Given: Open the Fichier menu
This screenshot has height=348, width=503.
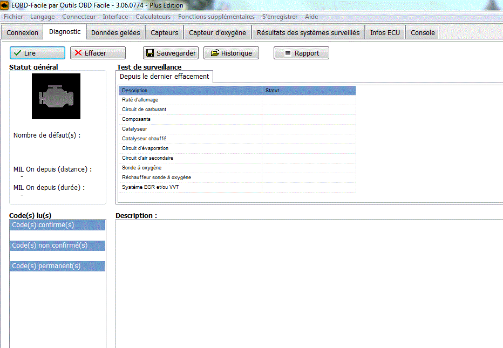Looking at the screenshot, I should (13, 17).
